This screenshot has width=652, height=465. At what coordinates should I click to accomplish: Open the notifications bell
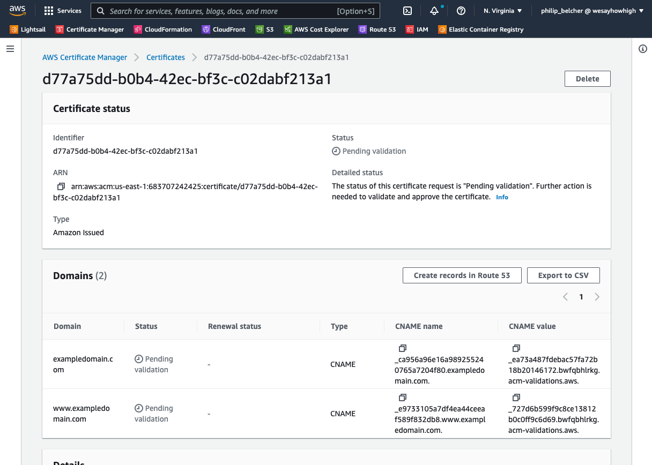coord(434,11)
